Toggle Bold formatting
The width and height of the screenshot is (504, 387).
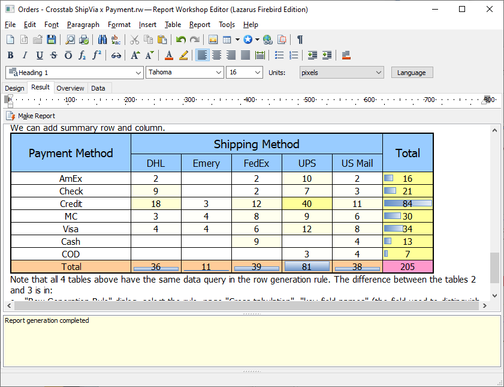click(x=10, y=55)
